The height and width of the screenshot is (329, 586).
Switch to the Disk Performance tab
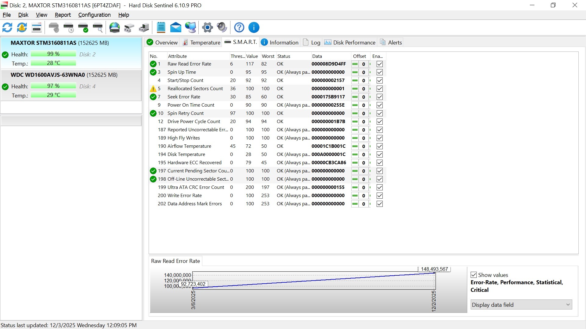(x=350, y=42)
